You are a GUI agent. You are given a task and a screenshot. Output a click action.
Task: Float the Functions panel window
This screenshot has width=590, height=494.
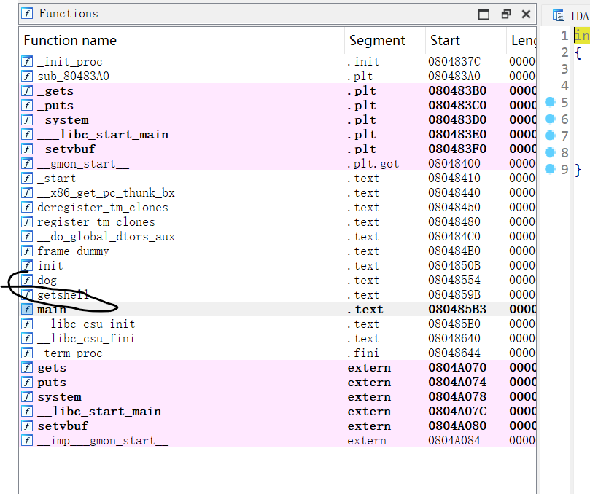[x=505, y=14]
